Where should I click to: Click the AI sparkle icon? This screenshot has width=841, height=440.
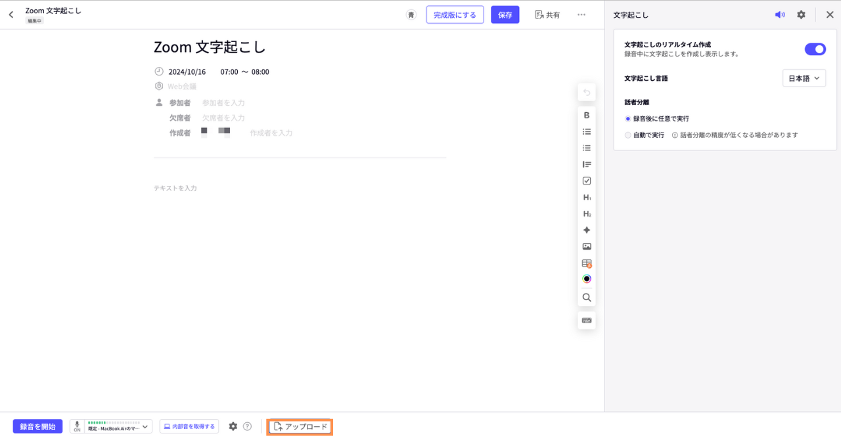point(587,230)
